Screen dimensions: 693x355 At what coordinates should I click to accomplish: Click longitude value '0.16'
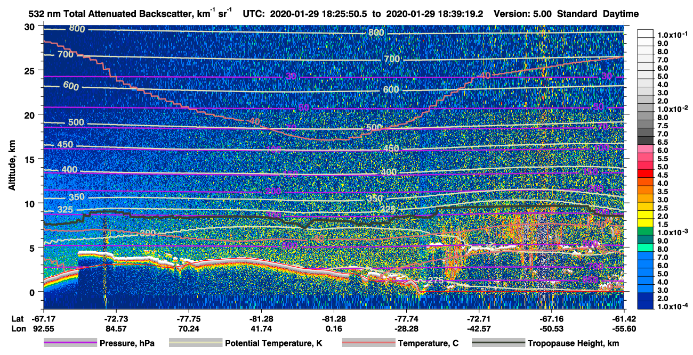[x=334, y=329]
